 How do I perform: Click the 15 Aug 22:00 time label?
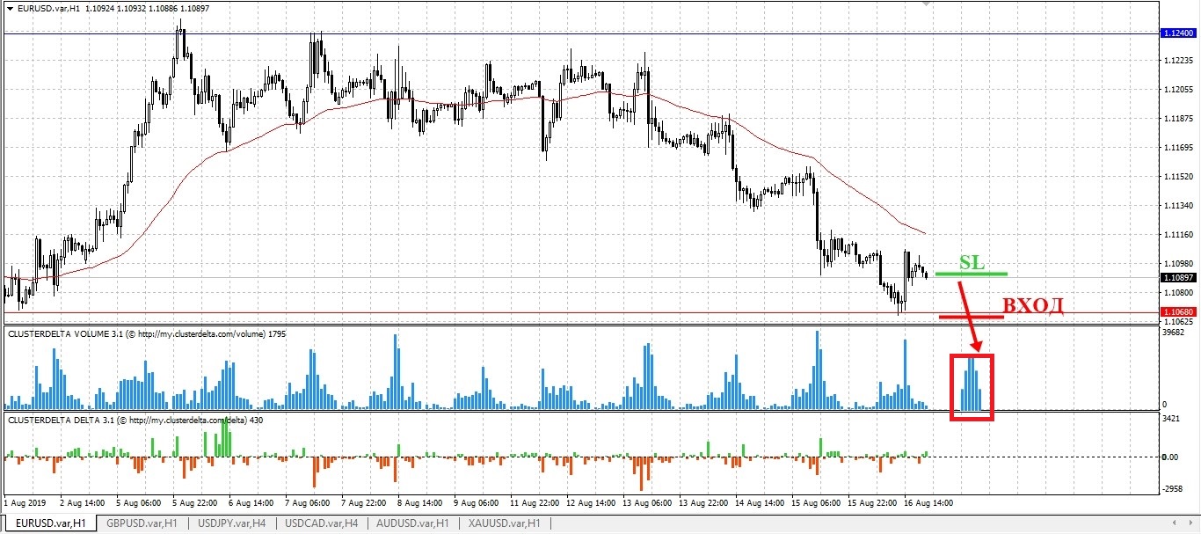coord(871,504)
